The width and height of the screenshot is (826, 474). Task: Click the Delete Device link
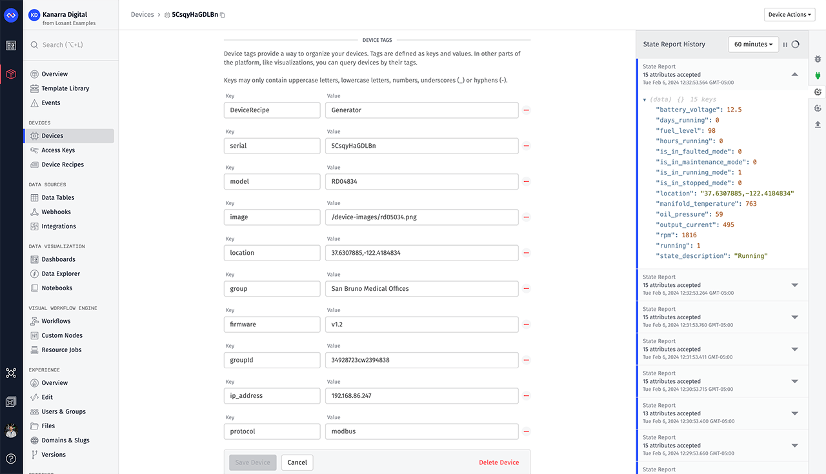(499, 462)
